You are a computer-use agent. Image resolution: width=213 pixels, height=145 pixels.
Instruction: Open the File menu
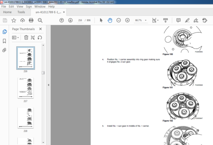tap(4, 6)
